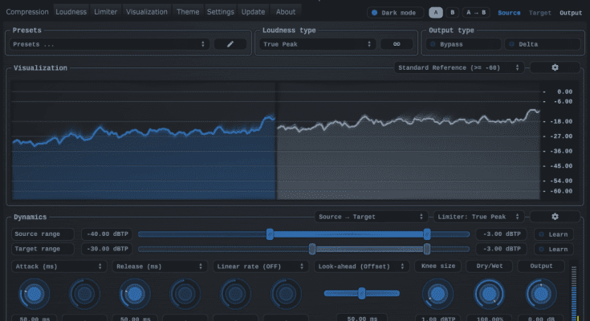Open Visualization gear settings icon
This screenshot has width=590, height=321.
pyautogui.click(x=555, y=68)
